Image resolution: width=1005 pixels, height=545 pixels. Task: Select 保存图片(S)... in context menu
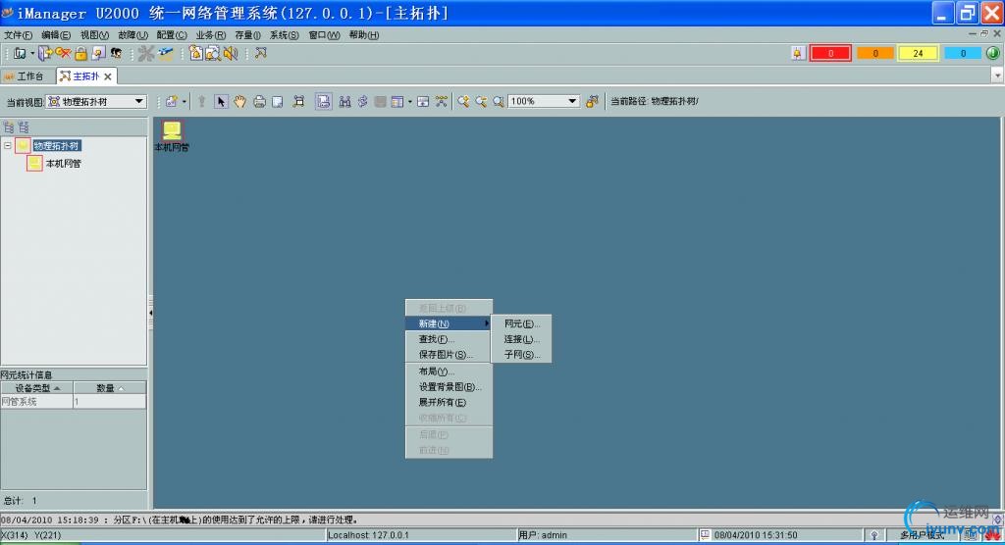pos(449,354)
